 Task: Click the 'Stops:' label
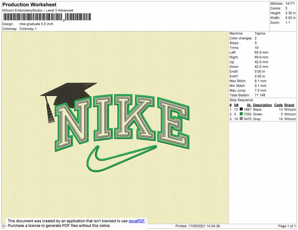234,43
